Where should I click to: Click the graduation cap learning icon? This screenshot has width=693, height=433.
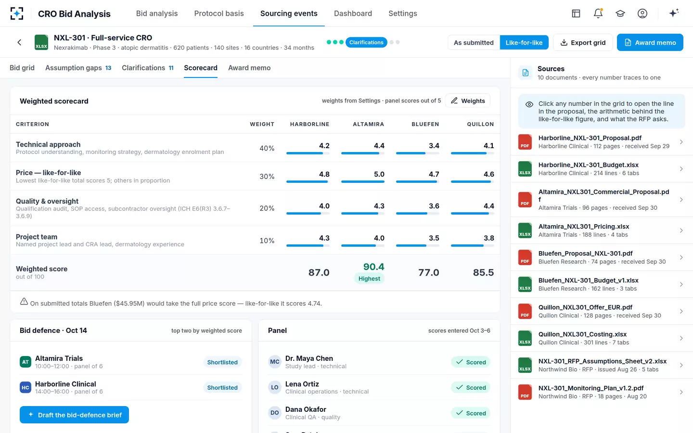tap(620, 13)
